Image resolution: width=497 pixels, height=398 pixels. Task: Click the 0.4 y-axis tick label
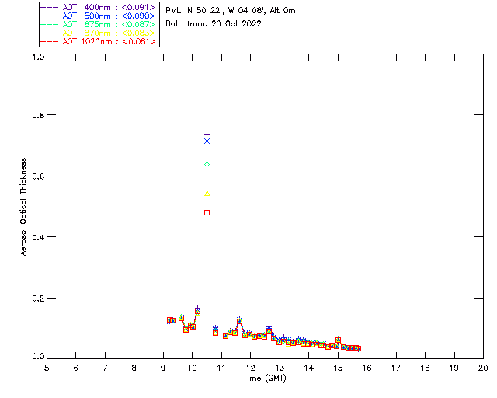tap(38, 237)
